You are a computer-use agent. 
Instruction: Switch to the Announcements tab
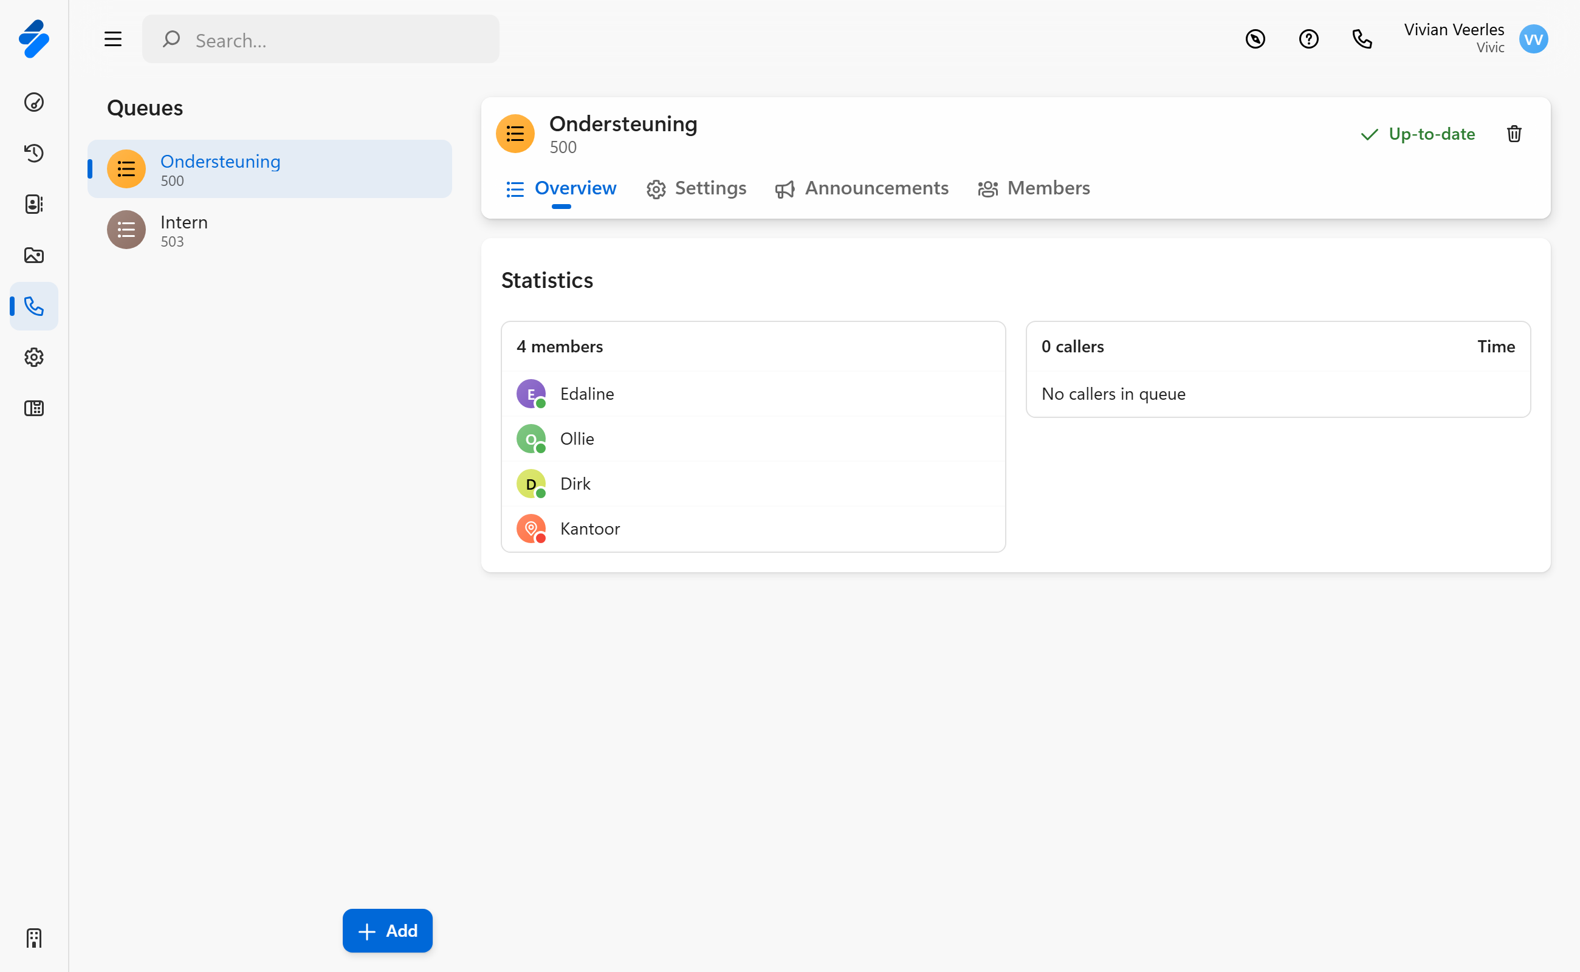coord(862,188)
